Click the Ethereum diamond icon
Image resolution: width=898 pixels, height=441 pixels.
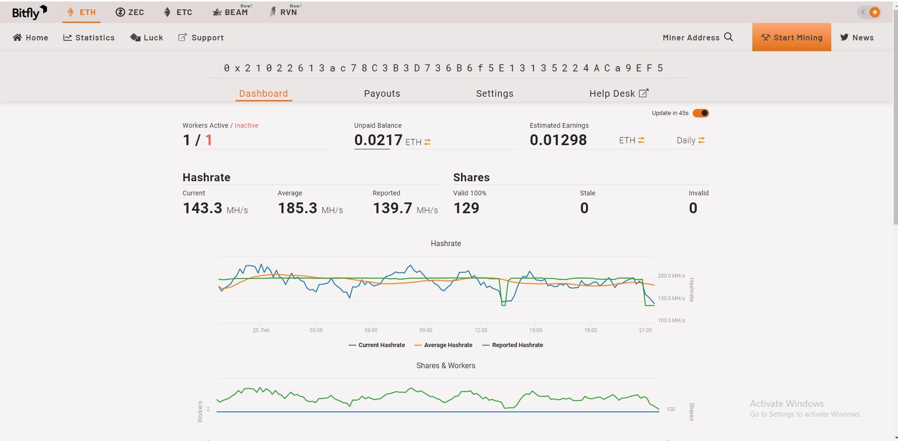(x=70, y=12)
